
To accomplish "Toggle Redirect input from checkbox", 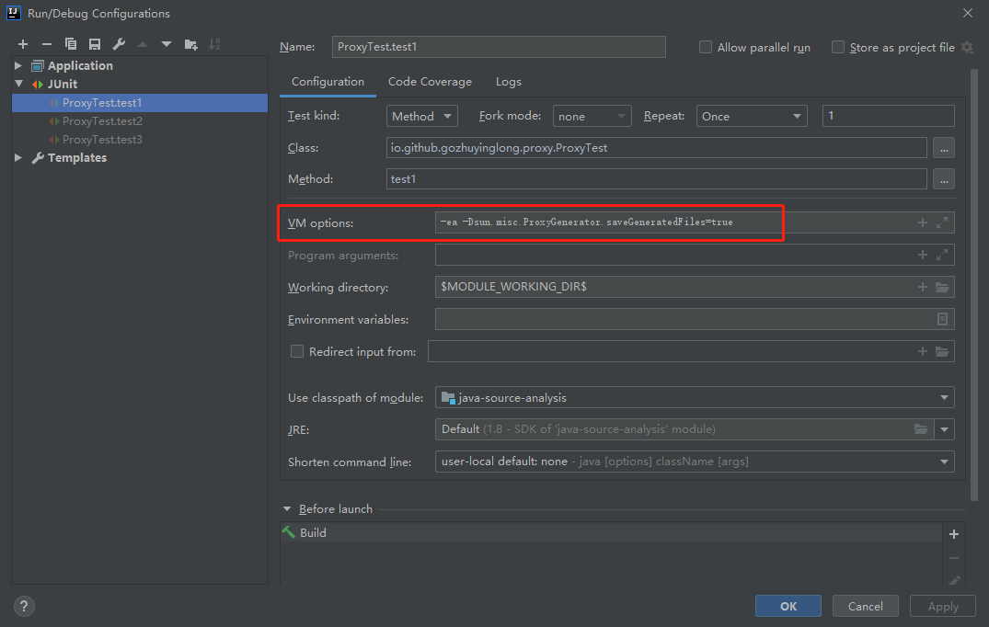I will (x=297, y=351).
